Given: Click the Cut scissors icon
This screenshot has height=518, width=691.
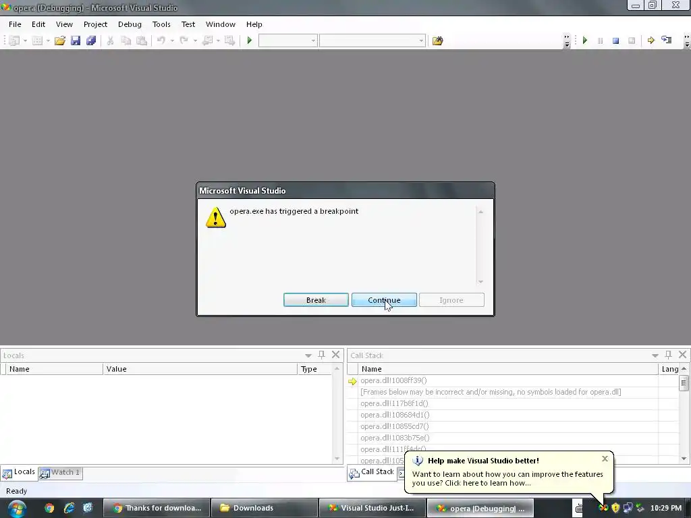Looking at the screenshot, I should point(110,40).
